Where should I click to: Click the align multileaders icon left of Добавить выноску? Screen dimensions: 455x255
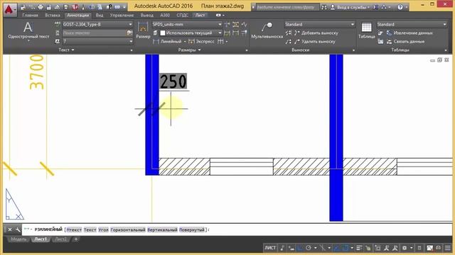(288, 33)
